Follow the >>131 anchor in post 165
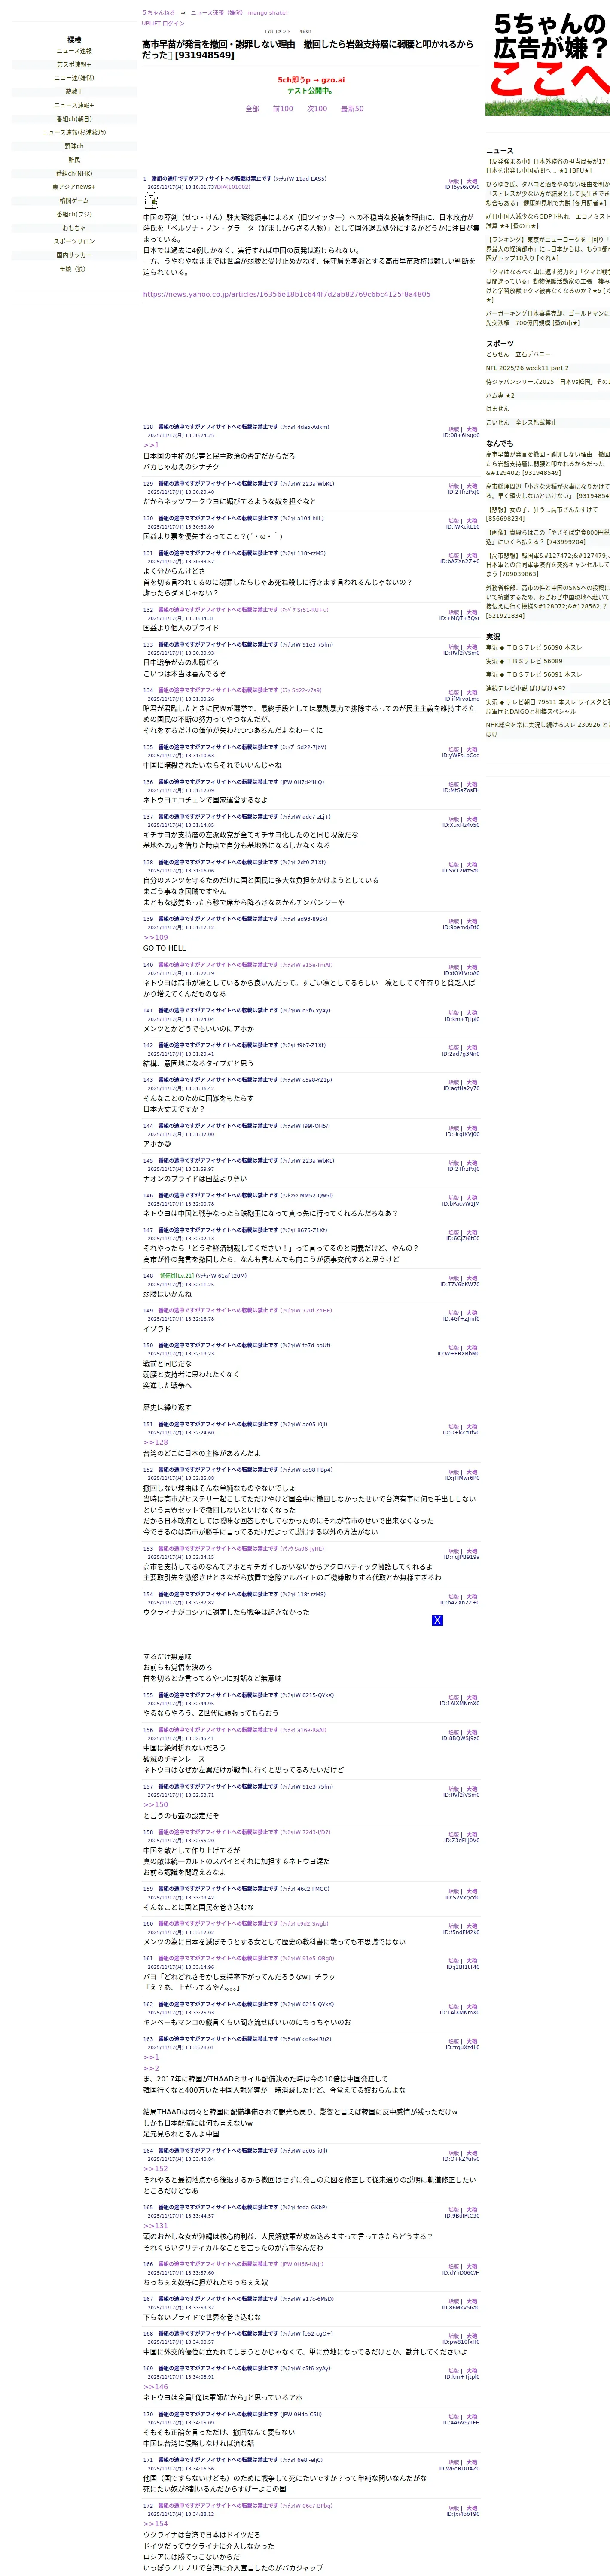 coord(156,2226)
